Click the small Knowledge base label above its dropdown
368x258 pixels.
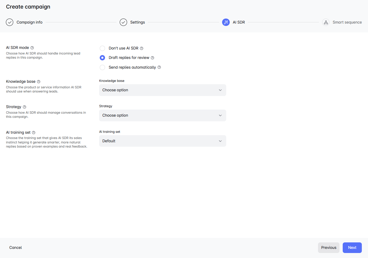(x=112, y=81)
